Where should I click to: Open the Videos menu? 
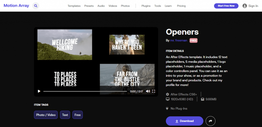pyautogui.click(x=113, y=6)
